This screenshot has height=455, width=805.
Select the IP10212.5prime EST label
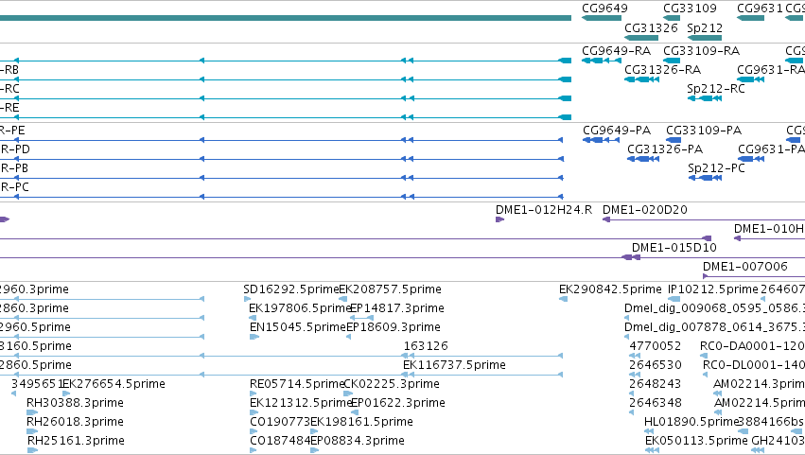(x=712, y=289)
